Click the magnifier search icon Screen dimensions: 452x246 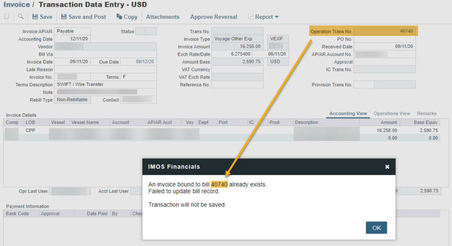pos(21,17)
